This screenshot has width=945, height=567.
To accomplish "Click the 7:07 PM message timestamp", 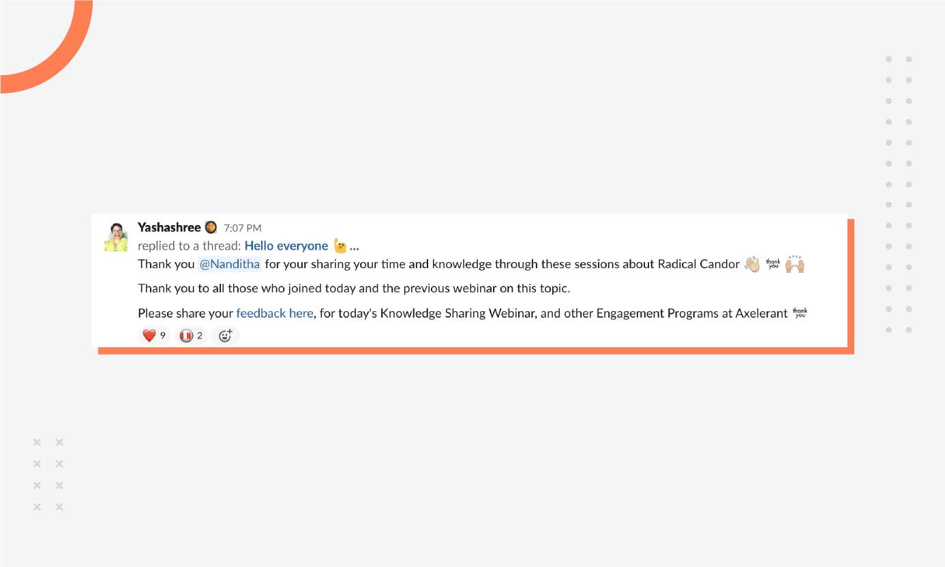I will (x=244, y=227).
